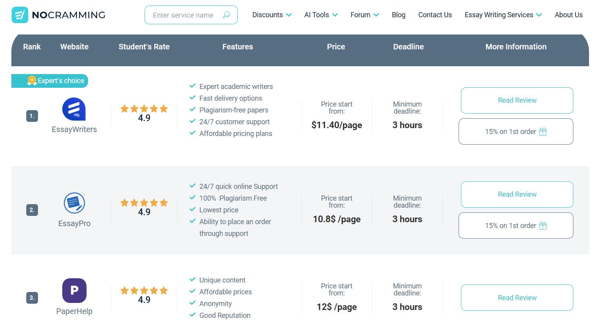Image resolution: width=600 pixels, height=328 pixels.
Task: Claim 15% on 1st order at EssayPro
Action: (516, 226)
